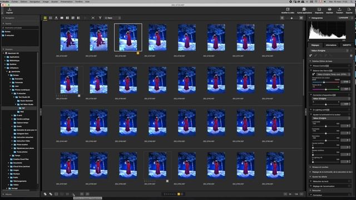Switch to single image viewer mode

[x=62, y=18]
